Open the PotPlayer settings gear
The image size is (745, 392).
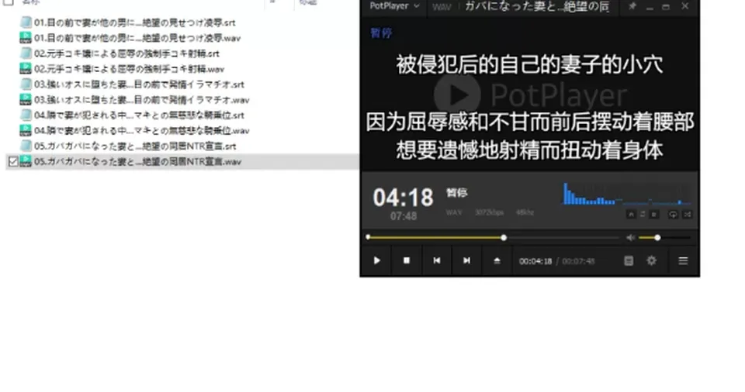tap(651, 260)
